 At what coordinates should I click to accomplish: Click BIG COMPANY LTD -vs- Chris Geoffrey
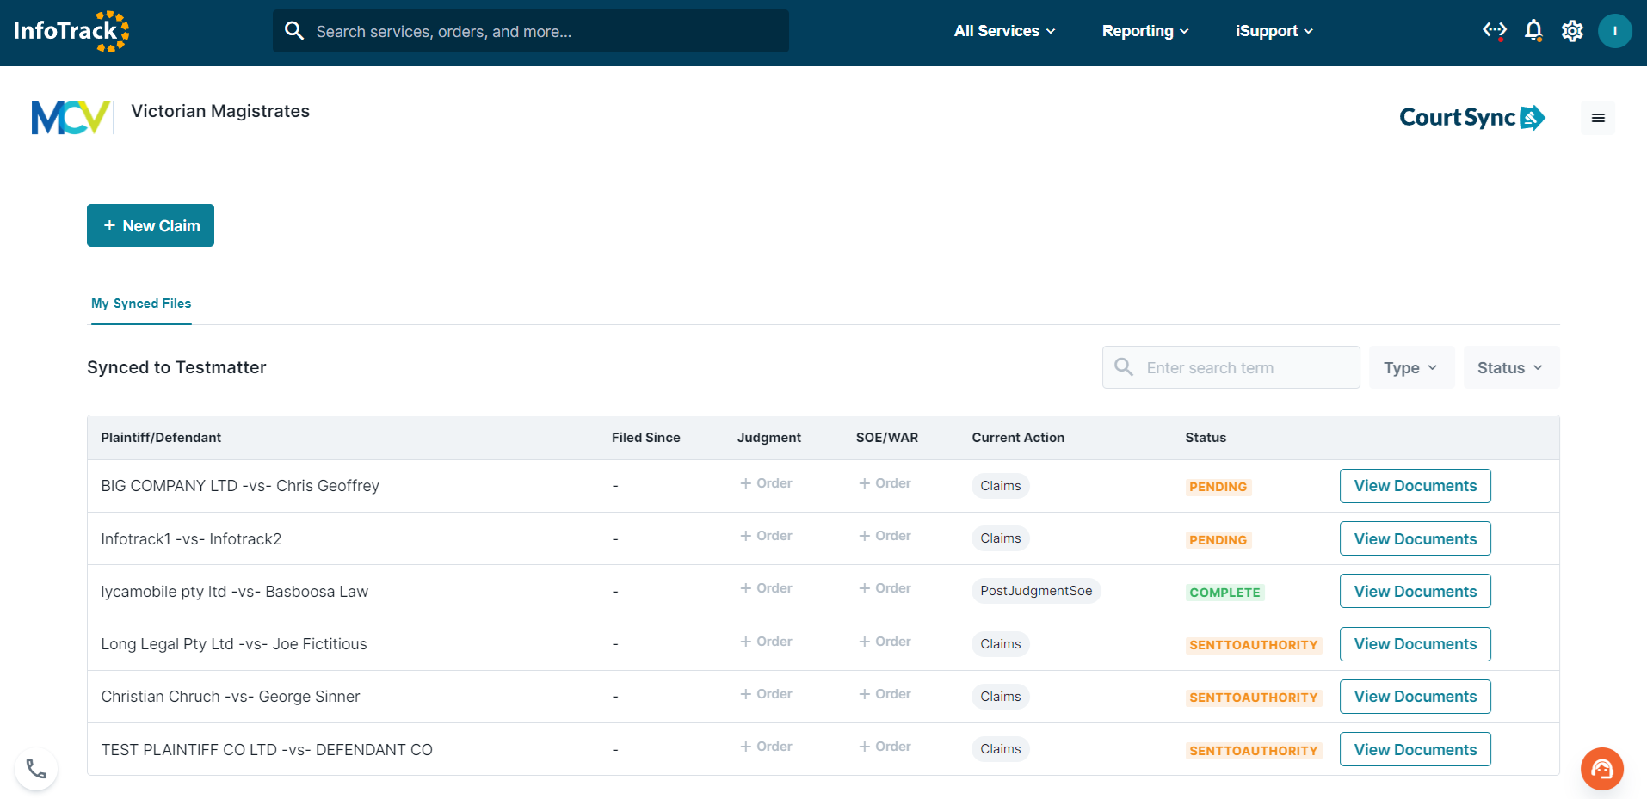(x=240, y=486)
